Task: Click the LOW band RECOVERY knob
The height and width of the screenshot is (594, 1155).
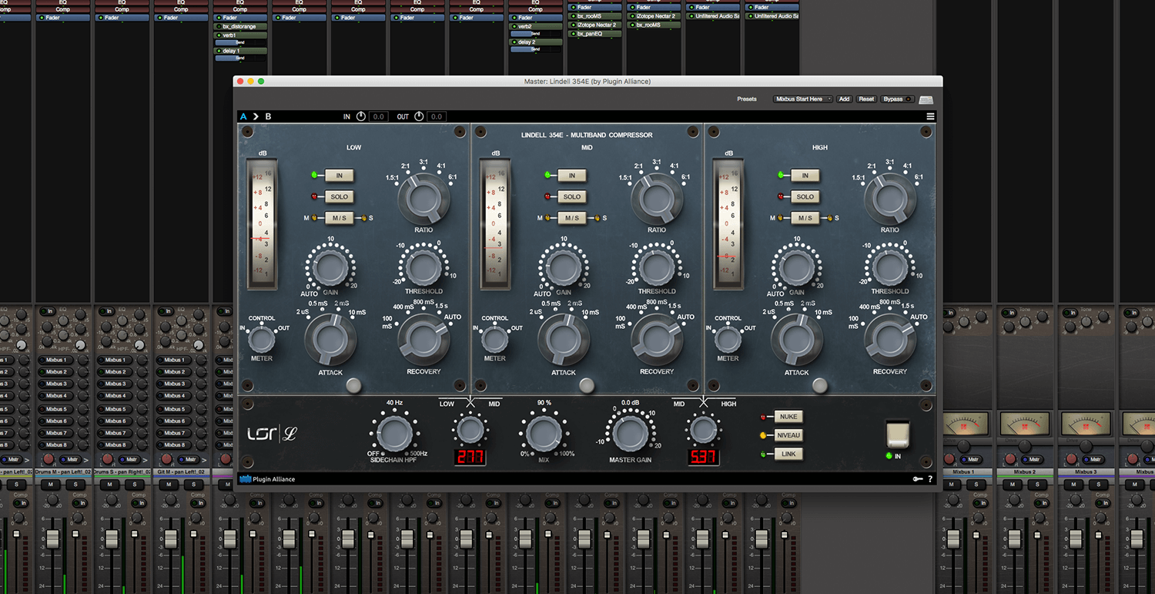Action: (423, 340)
